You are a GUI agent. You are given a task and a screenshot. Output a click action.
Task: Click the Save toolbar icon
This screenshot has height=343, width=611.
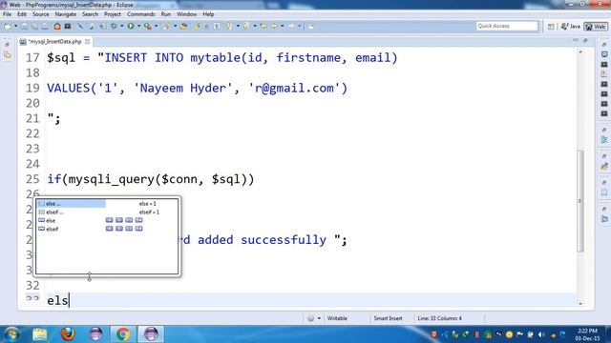[x=24, y=26]
